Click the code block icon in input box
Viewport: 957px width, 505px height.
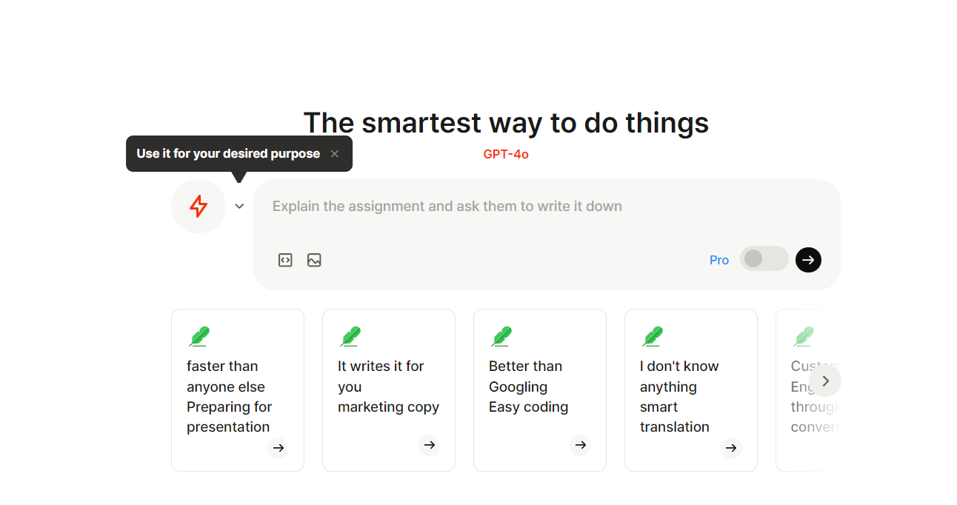point(285,260)
